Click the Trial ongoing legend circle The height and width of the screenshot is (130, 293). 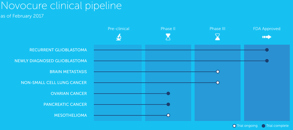click(x=234, y=126)
